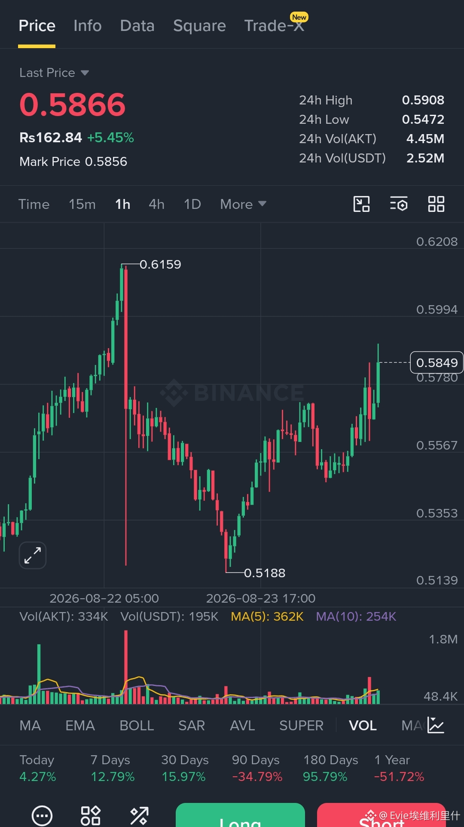Toggle the AVL indicator
Viewport: 464px width, 827px height.
(242, 726)
